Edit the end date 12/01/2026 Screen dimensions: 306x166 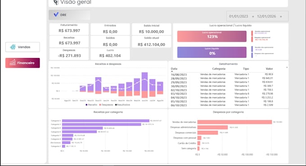[x=266, y=16]
